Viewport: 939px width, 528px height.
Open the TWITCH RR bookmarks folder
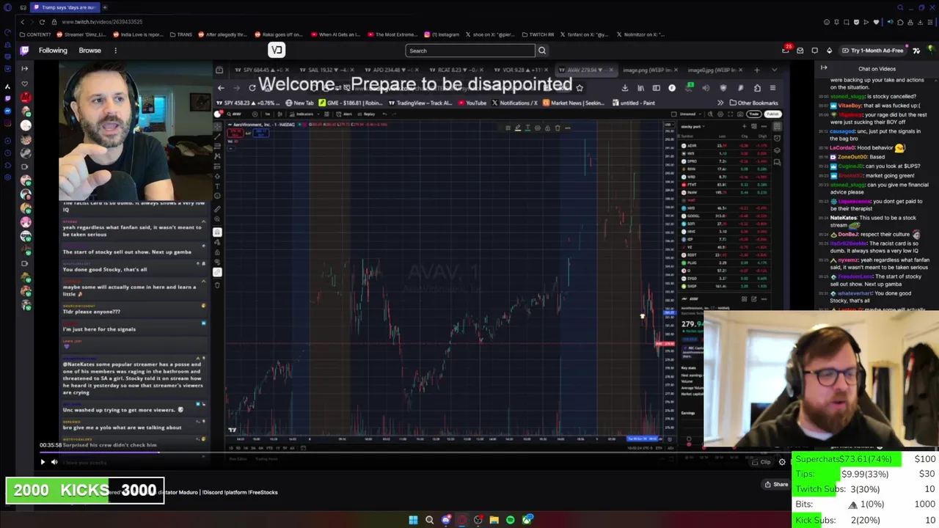coord(537,34)
